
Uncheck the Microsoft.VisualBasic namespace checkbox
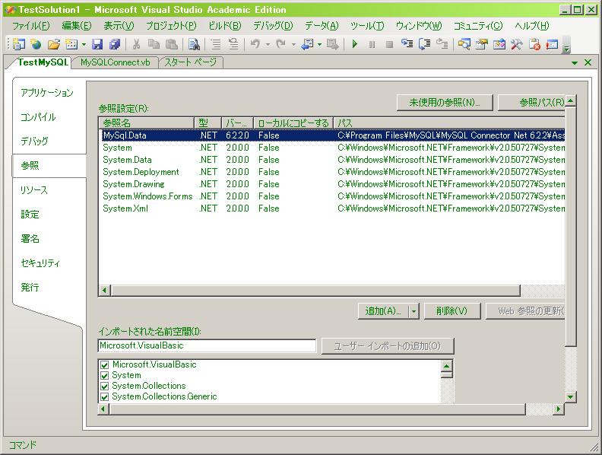pyautogui.click(x=104, y=364)
